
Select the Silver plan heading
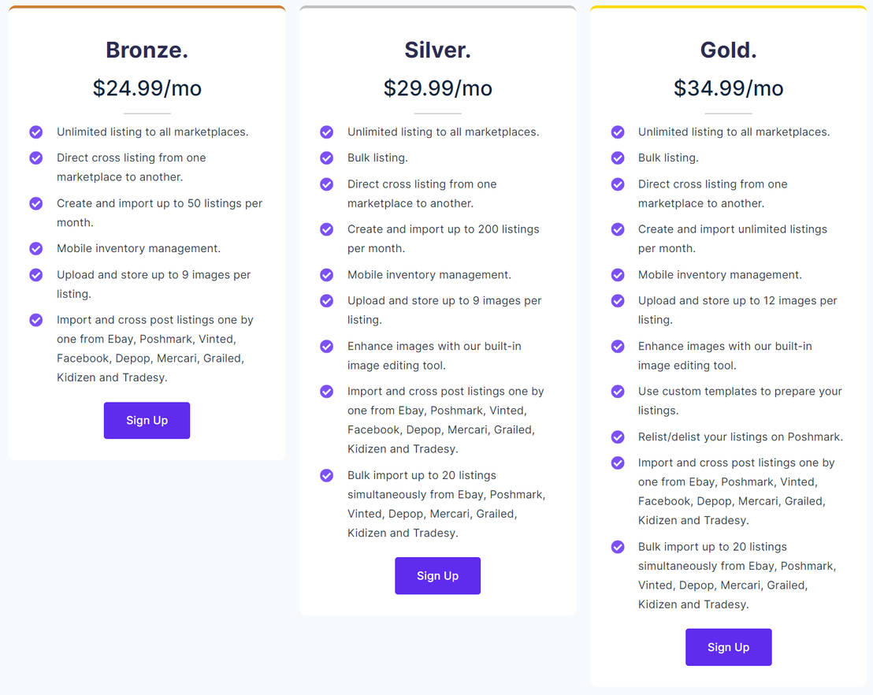click(x=437, y=49)
